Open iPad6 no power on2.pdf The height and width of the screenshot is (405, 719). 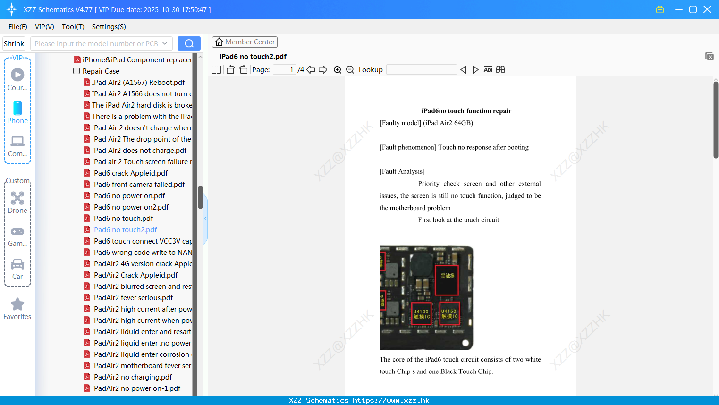[126, 207]
